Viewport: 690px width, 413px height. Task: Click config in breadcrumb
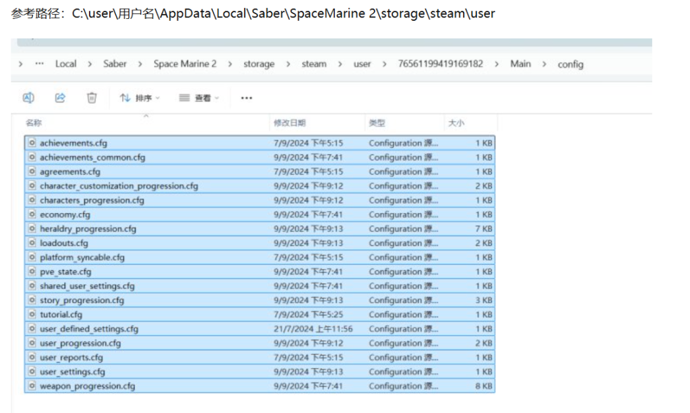(x=570, y=64)
